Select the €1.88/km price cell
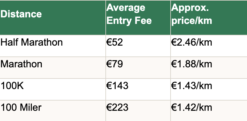This screenshot has width=247, height=121. pyautogui.click(x=209, y=68)
